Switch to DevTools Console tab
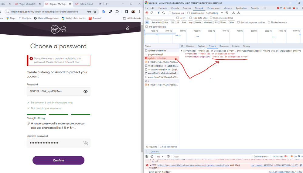Viewport: 303px width, 173px height. point(175,8)
